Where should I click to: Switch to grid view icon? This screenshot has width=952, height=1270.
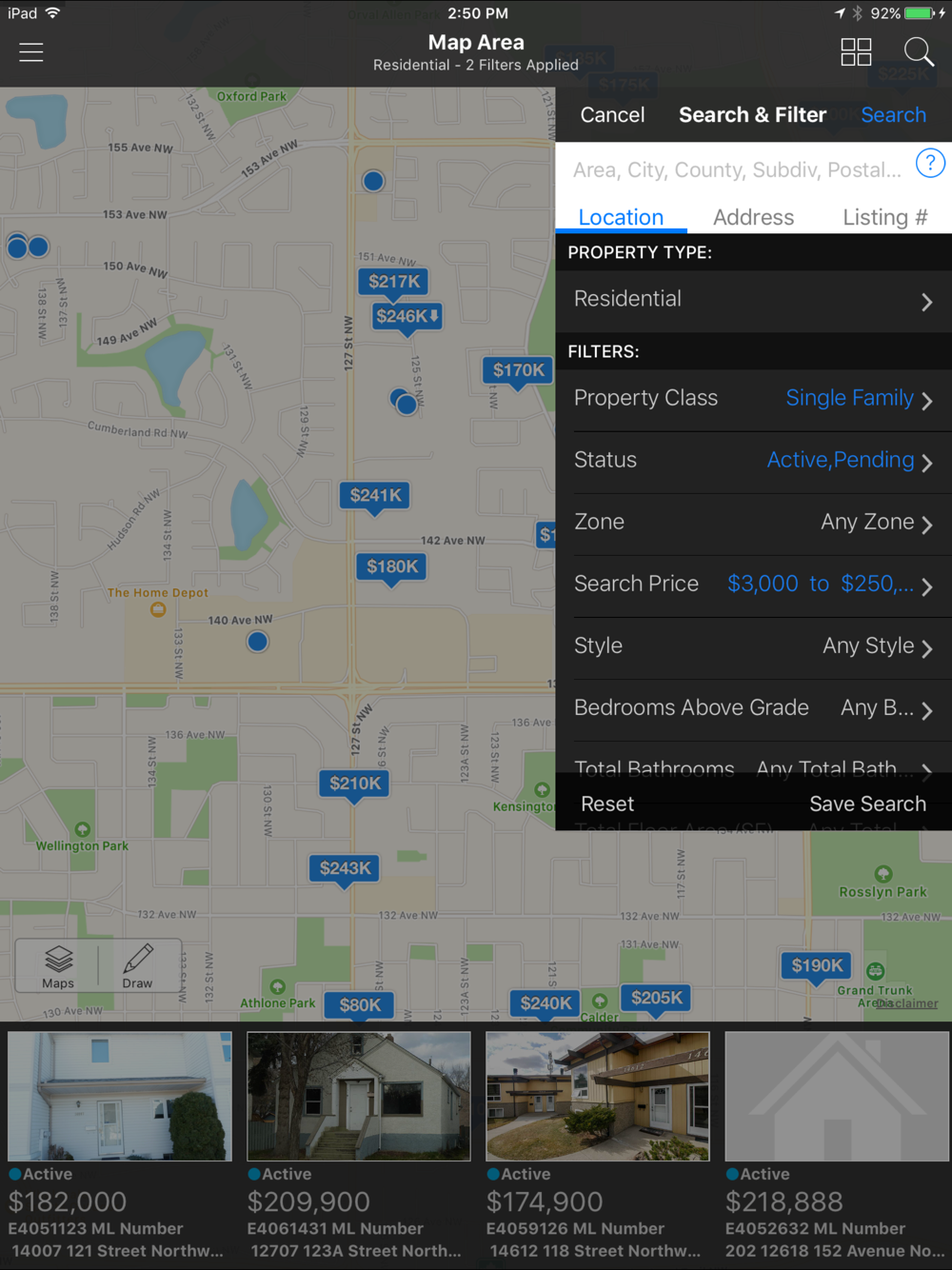856,52
